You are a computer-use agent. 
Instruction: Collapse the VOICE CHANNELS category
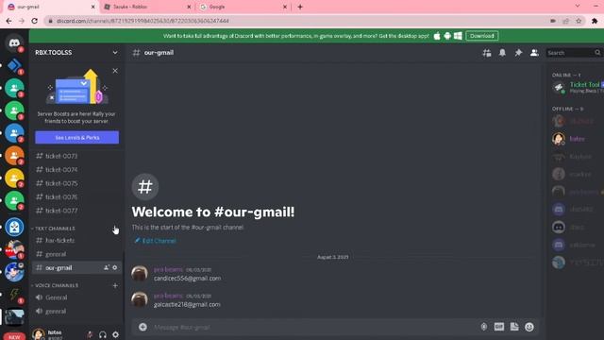pyautogui.click(x=56, y=285)
